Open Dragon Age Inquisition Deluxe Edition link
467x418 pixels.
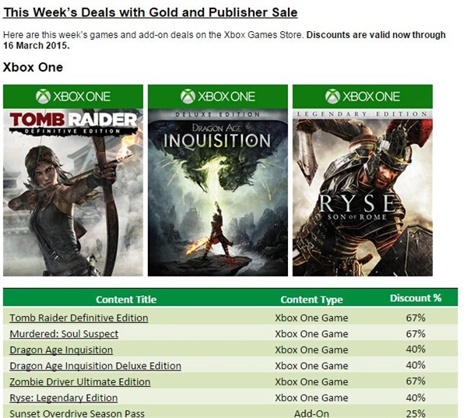point(95,366)
